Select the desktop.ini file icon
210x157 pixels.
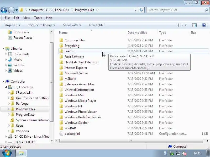click(61, 134)
